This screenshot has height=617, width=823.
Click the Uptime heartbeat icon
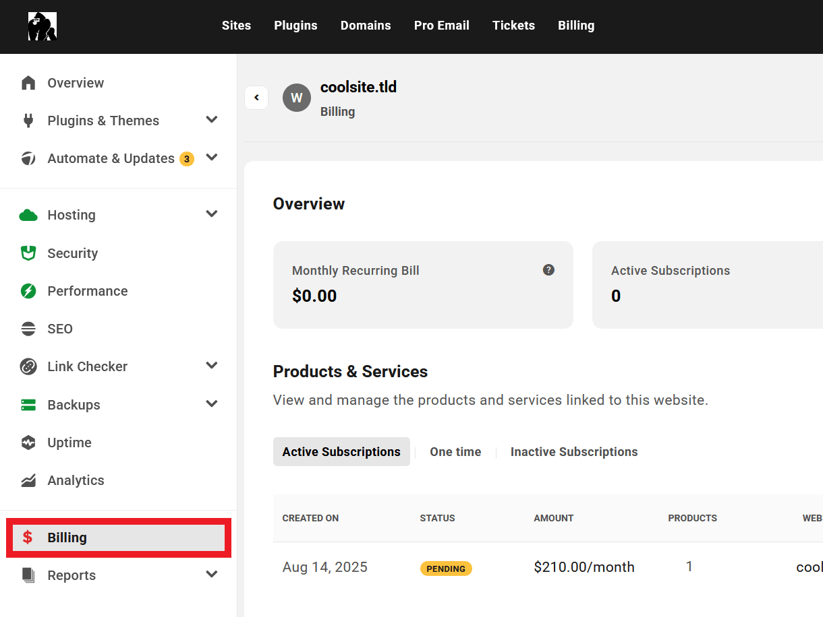[28, 443]
